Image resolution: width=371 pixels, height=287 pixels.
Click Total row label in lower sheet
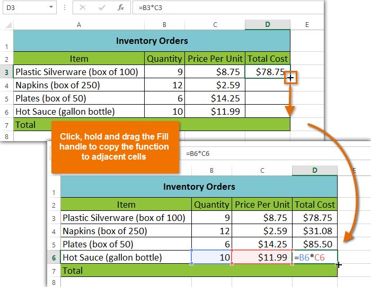(x=73, y=271)
